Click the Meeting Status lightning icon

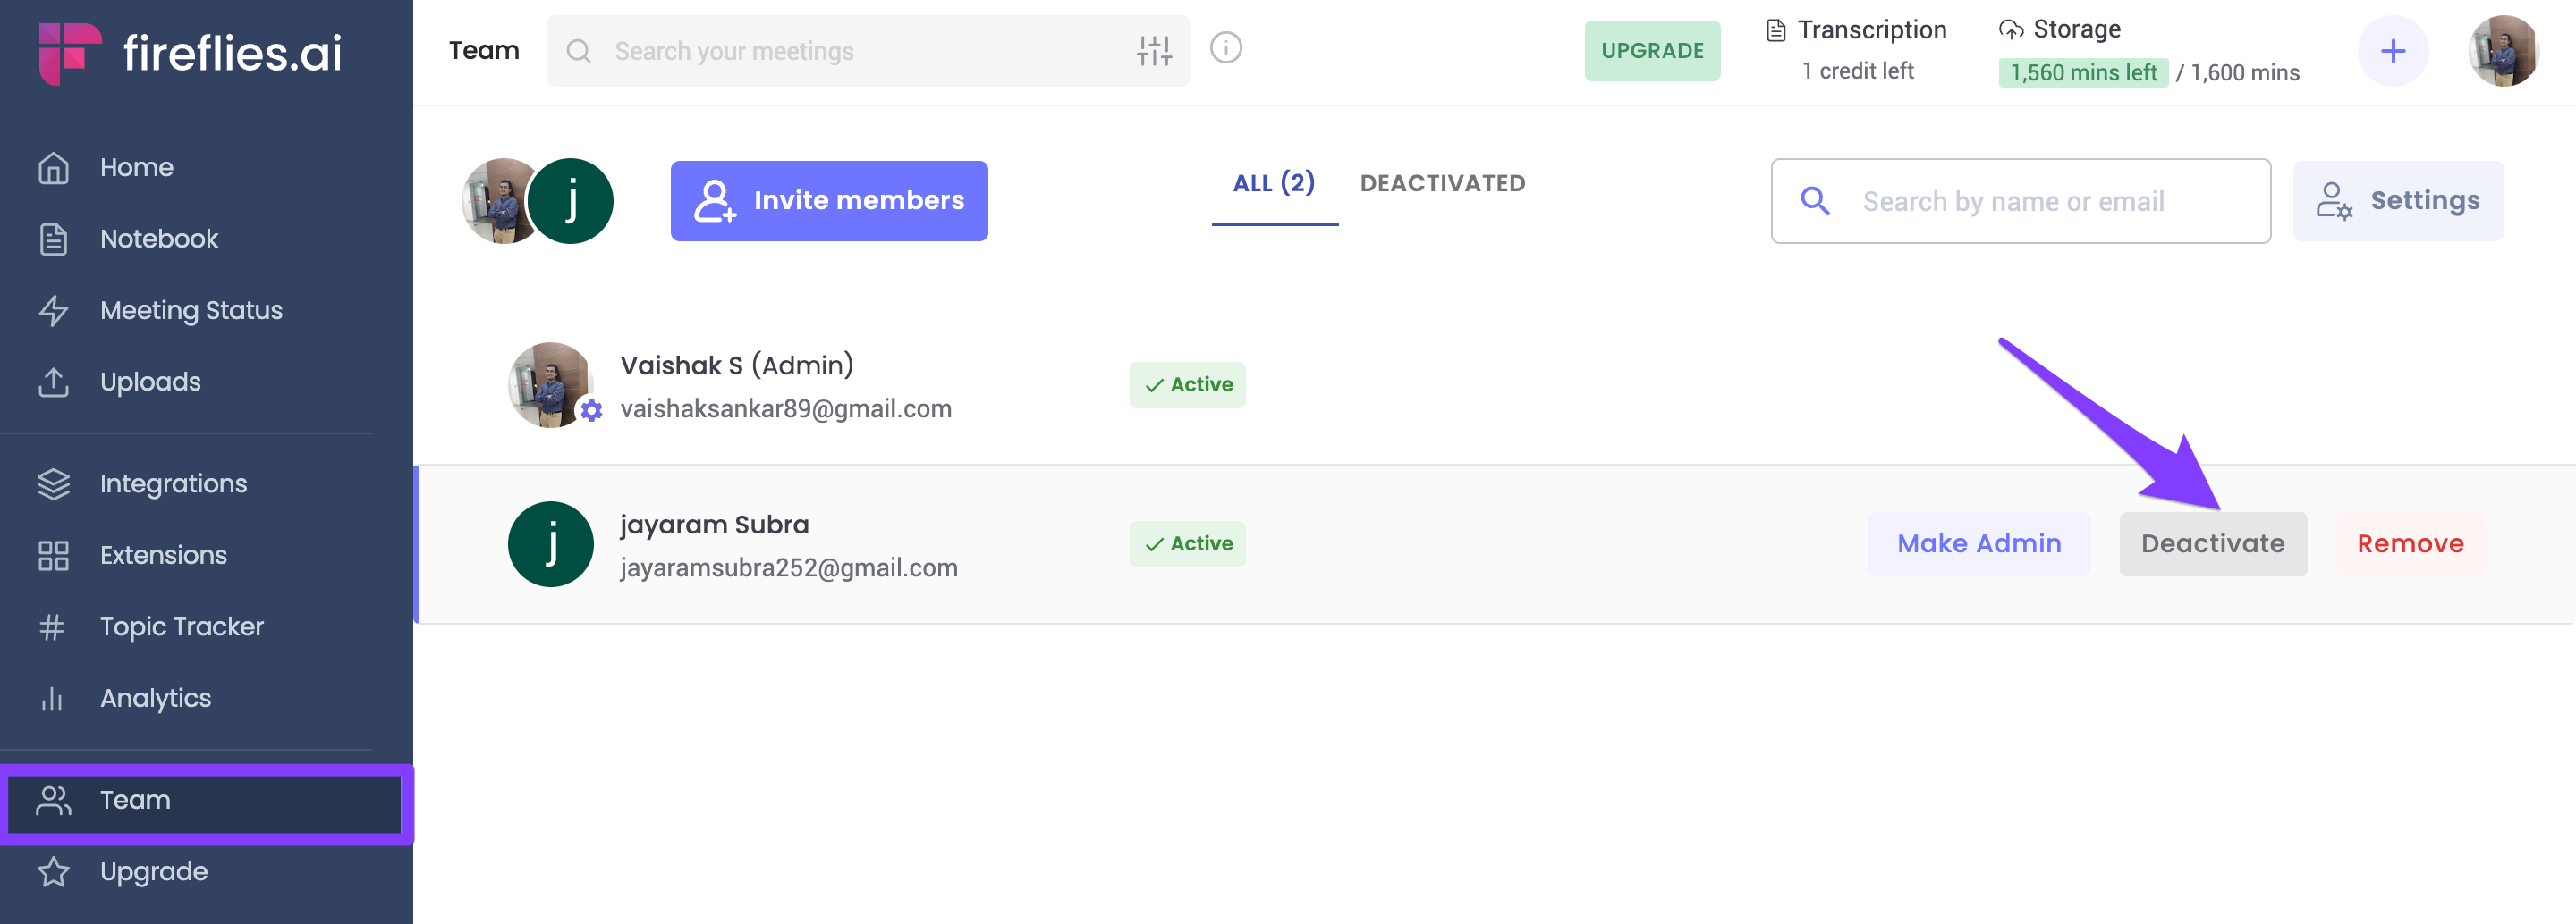(53, 311)
